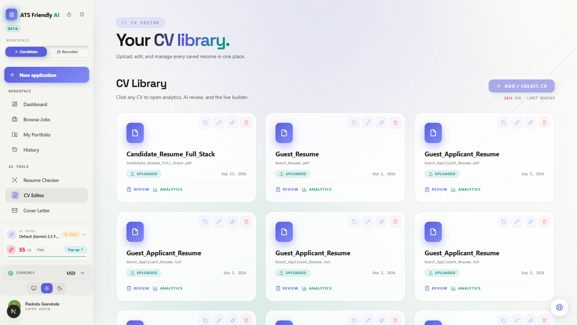Screen dimensions: 577x325
Task: Run AI sparkle on Candidate_Resume_Full_Stack
Action: click(x=233, y=123)
